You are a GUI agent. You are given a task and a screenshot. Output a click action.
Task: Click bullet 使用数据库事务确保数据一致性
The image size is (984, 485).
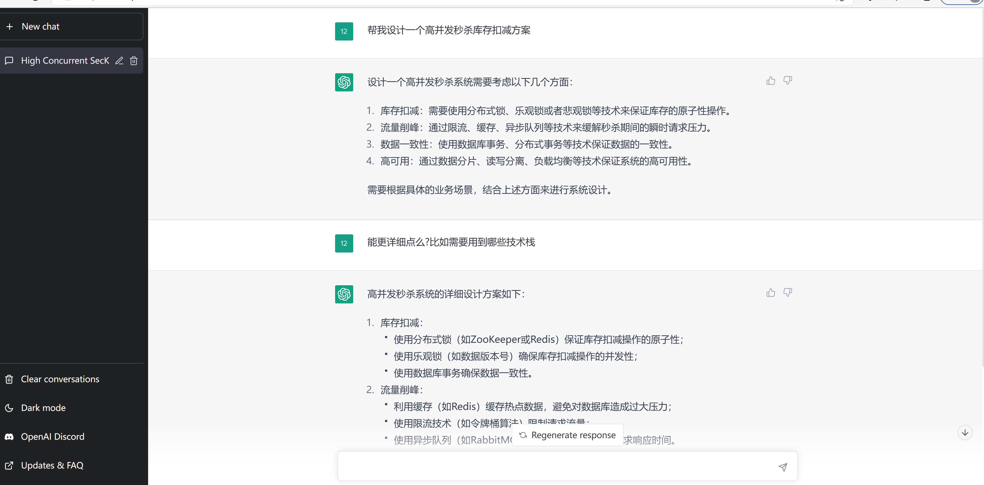point(464,373)
